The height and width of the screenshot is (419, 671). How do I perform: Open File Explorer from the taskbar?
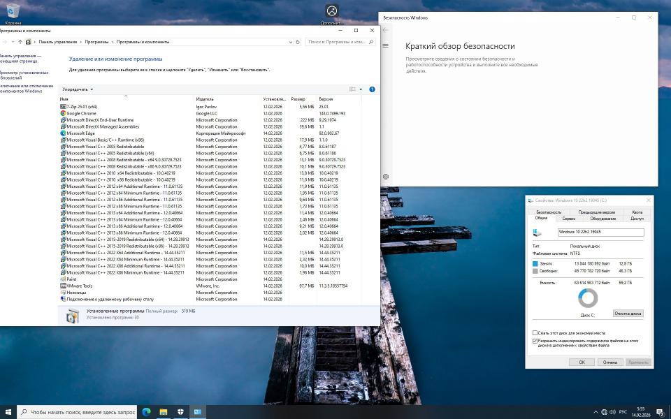164,412
